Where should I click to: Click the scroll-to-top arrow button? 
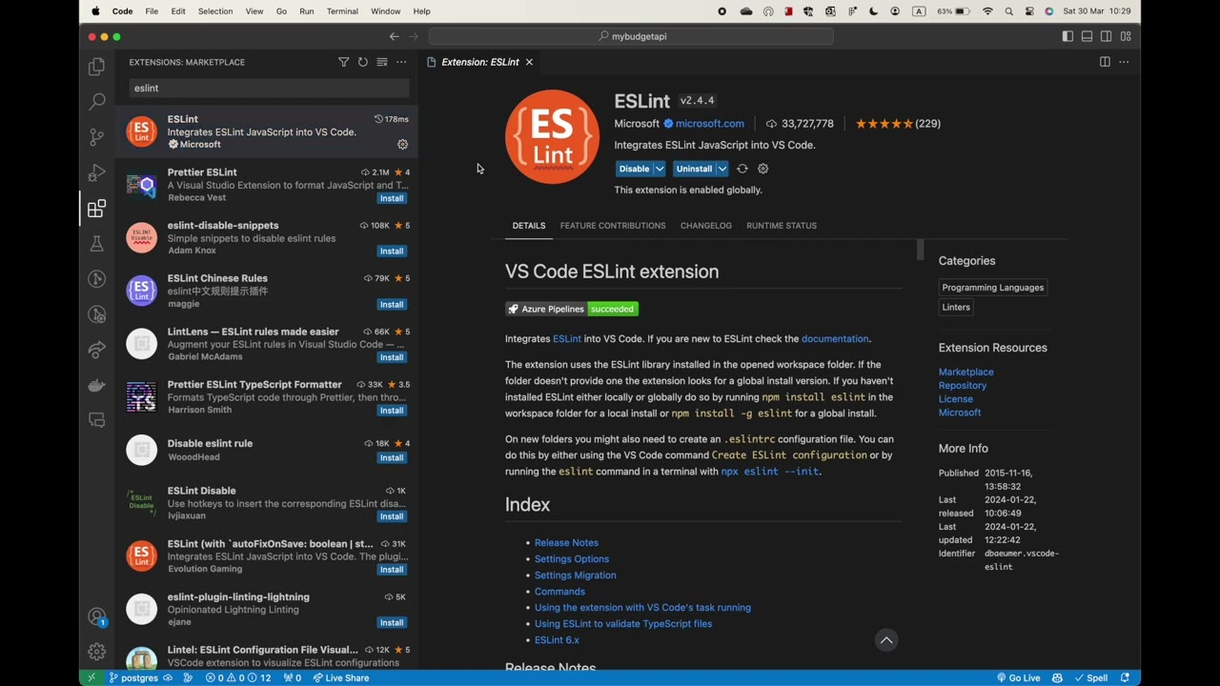pyautogui.click(x=886, y=640)
